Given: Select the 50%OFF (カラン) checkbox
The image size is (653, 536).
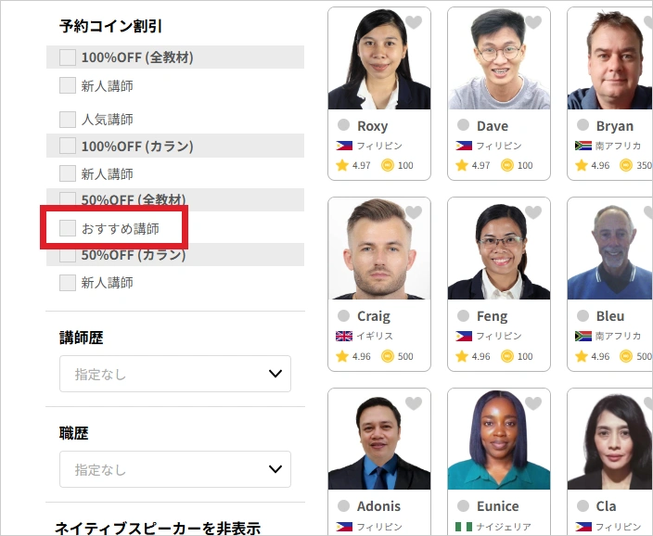Looking at the screenshot, I should [x=68, y=255].
